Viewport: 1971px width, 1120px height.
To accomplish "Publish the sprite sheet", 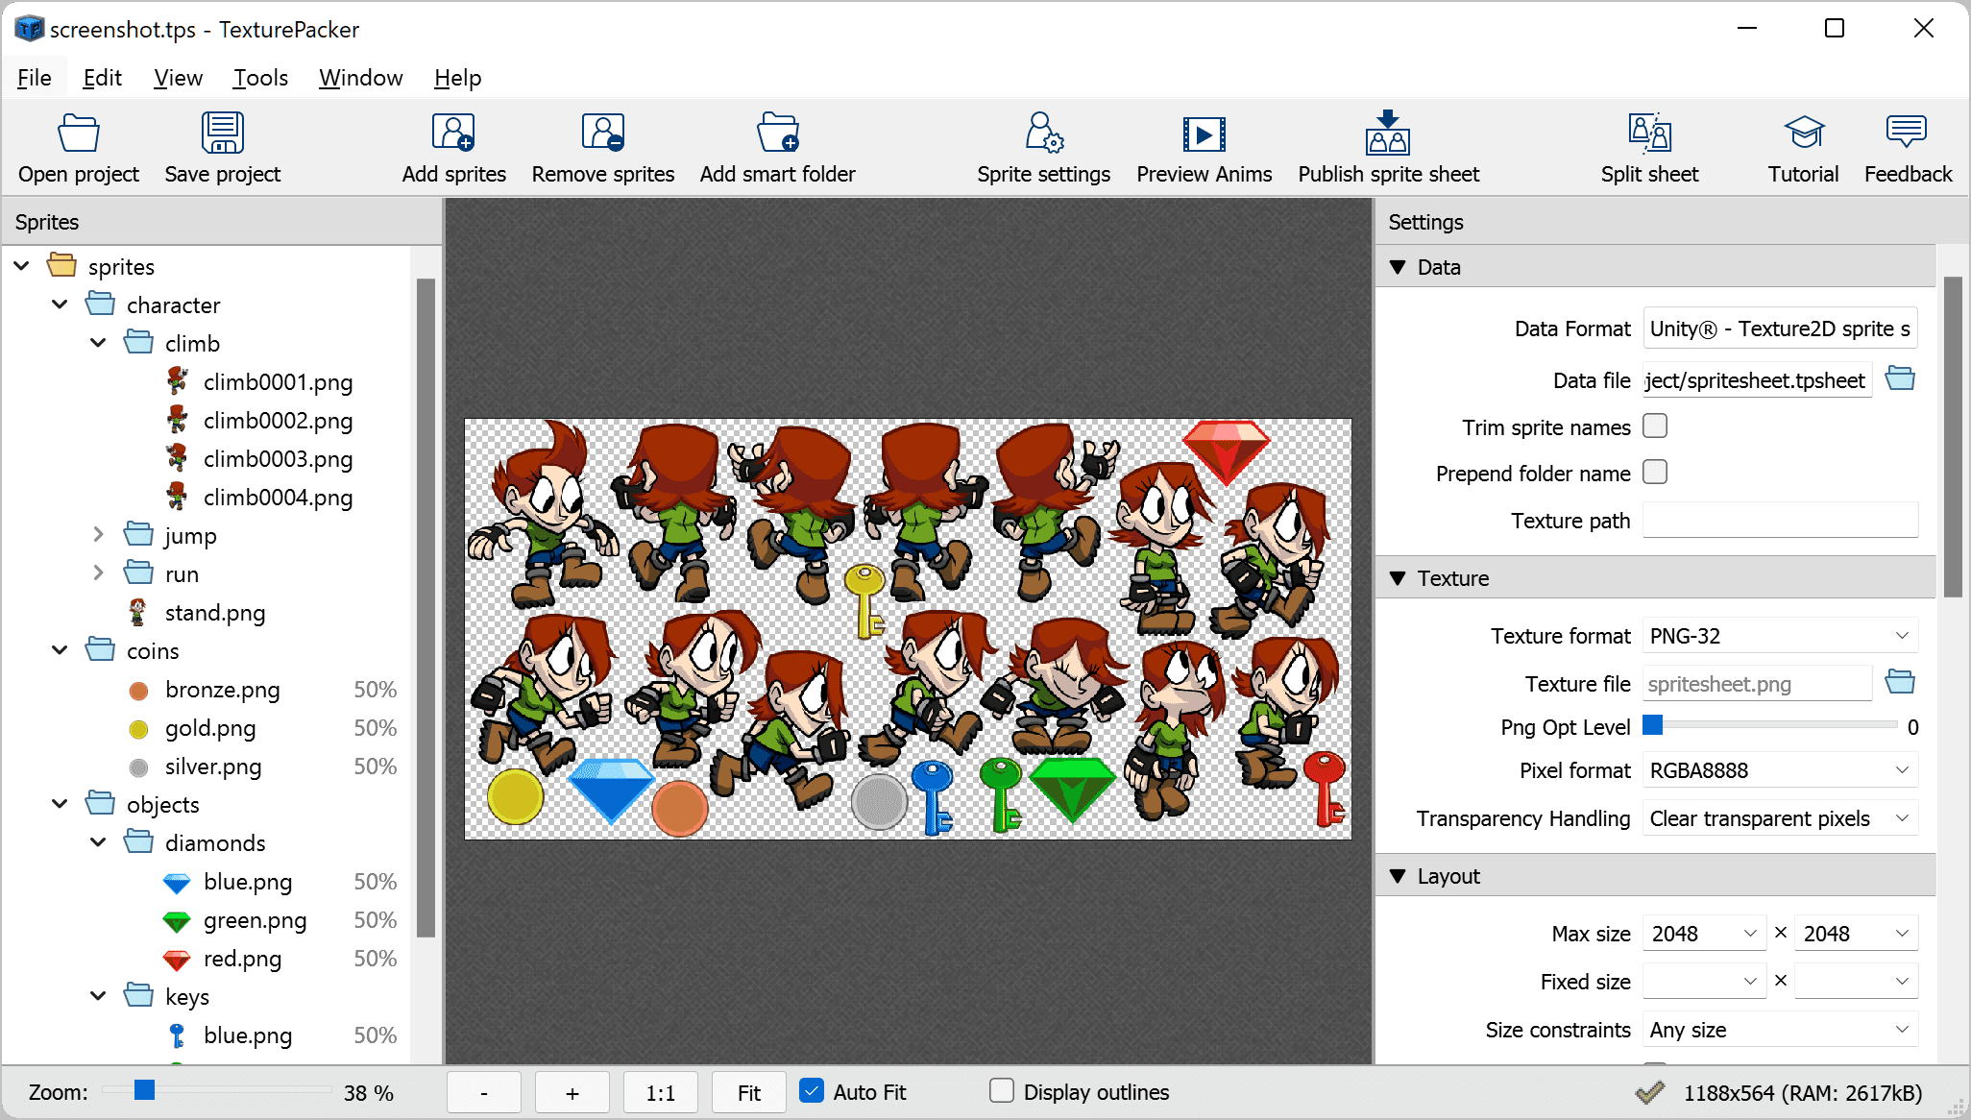I will pos(1389,146).
